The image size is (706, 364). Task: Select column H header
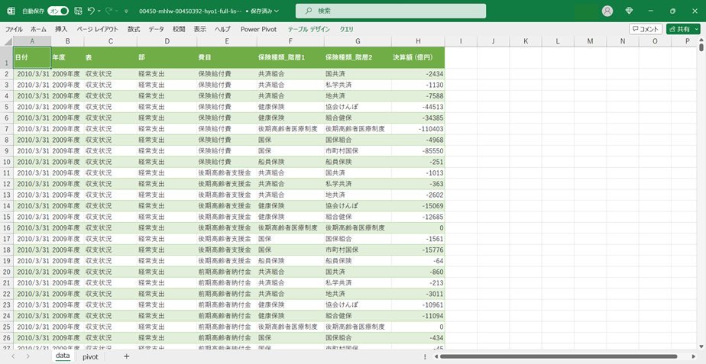418,41
